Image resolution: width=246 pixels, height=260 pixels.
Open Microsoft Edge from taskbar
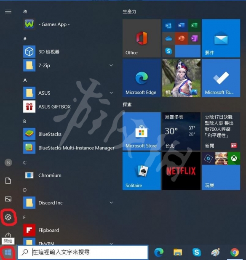pyautogui.click(x=159, y=252)
